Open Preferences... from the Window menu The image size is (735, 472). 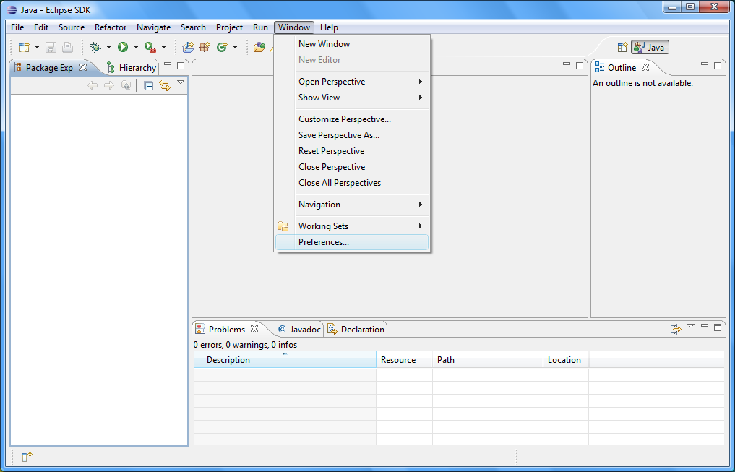click(351, 242)
